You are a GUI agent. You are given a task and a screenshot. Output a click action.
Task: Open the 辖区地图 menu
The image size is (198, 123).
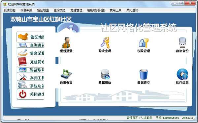43,10
